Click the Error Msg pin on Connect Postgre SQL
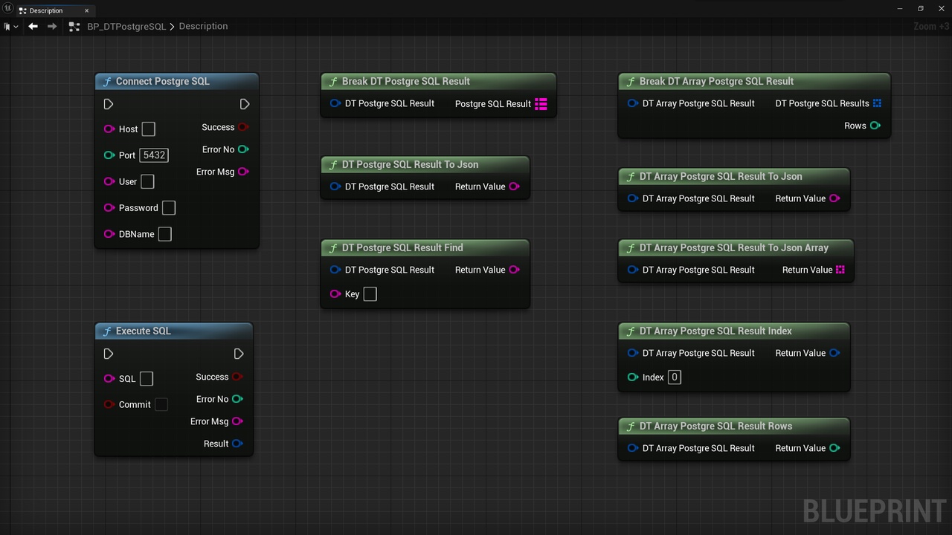 pyautogui.click(x=243, y=172)
